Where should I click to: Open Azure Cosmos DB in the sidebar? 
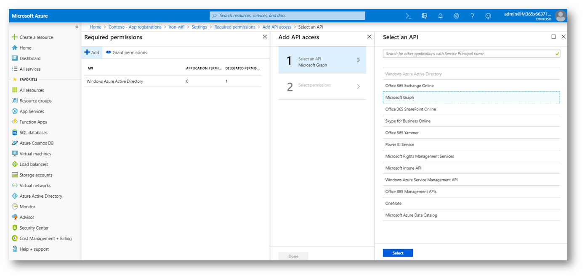(33, 143)
